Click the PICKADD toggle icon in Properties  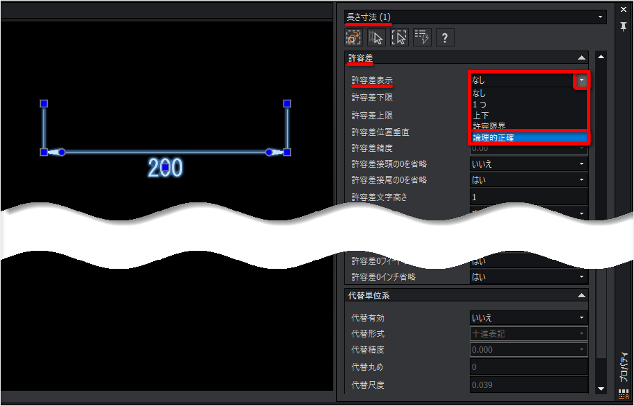click(x=354, y=37)
